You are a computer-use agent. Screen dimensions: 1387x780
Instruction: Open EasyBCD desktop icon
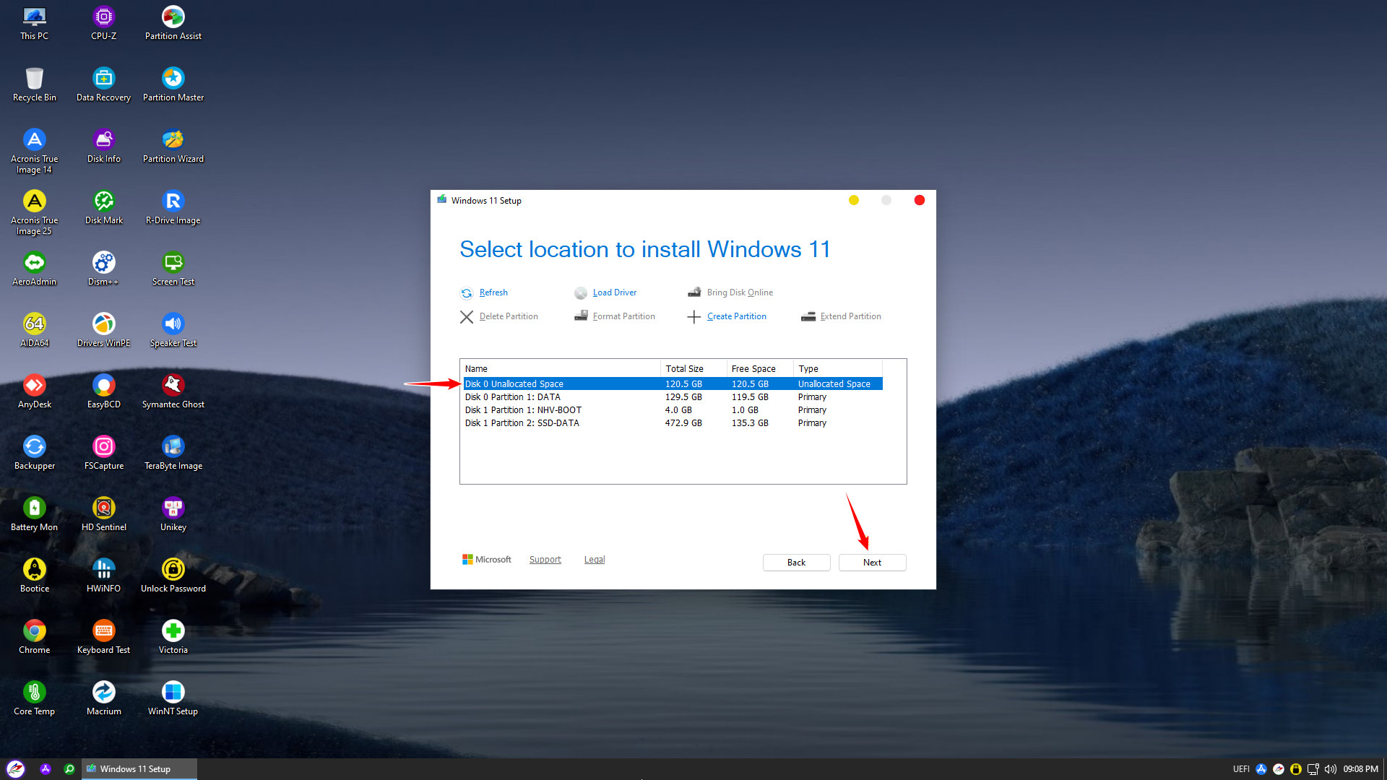tap(104, 385)
